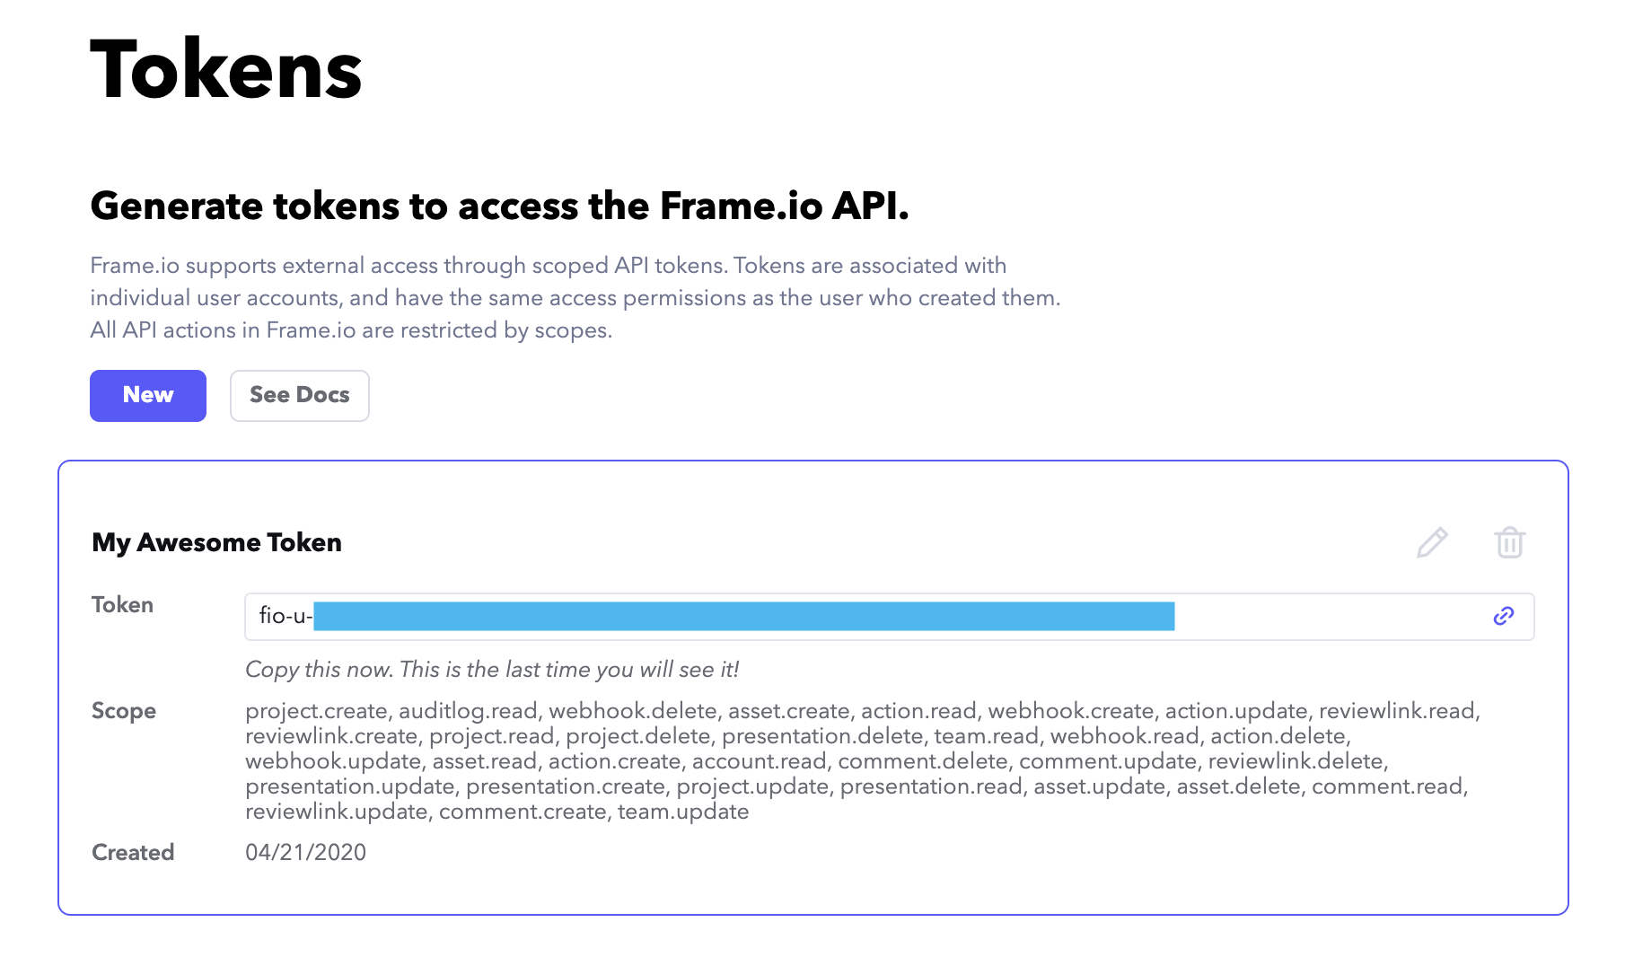Click the Scope field label
Viewport: 1625px width, 966px height.
pos(124,711)
